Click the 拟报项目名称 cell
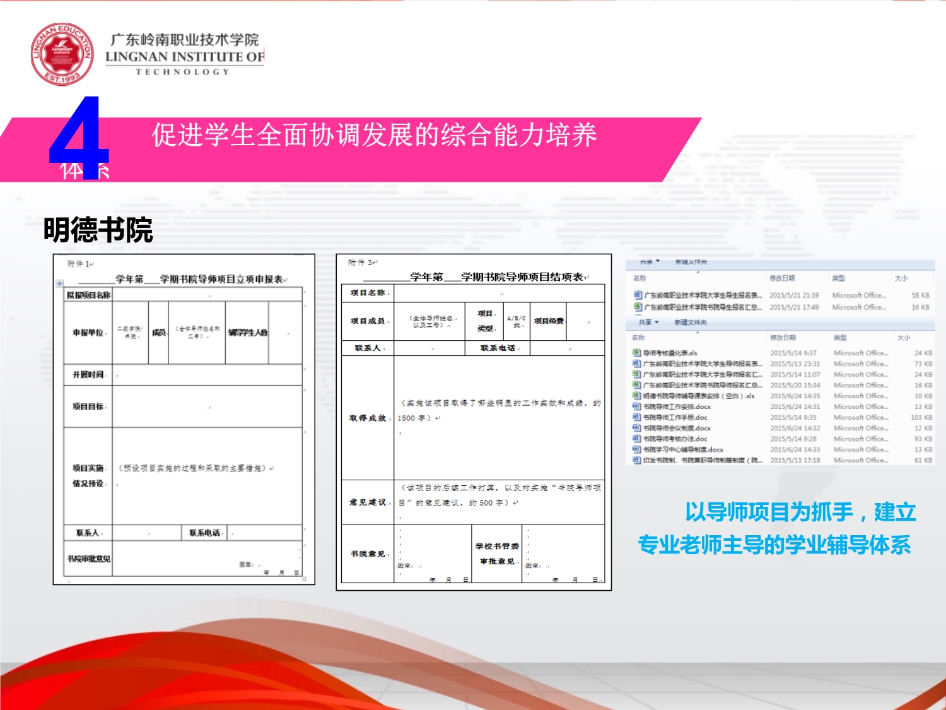 pyautogui.click(x=88, y=295)
